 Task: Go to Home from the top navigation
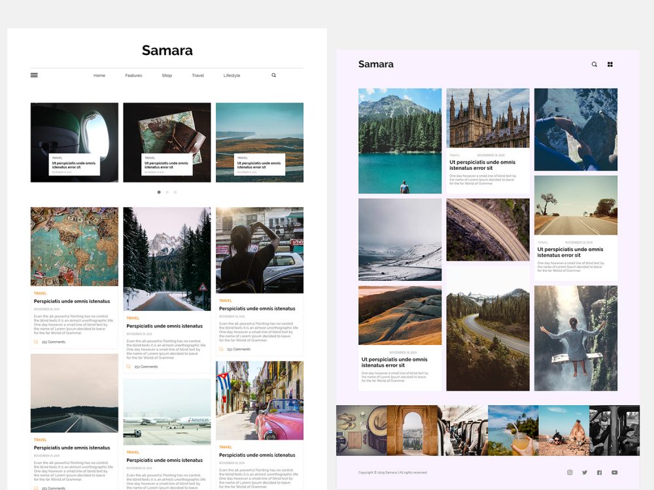[x=99, y=75]
